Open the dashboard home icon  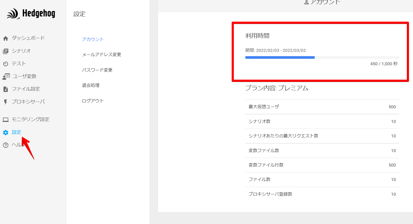tap(6, 38)
